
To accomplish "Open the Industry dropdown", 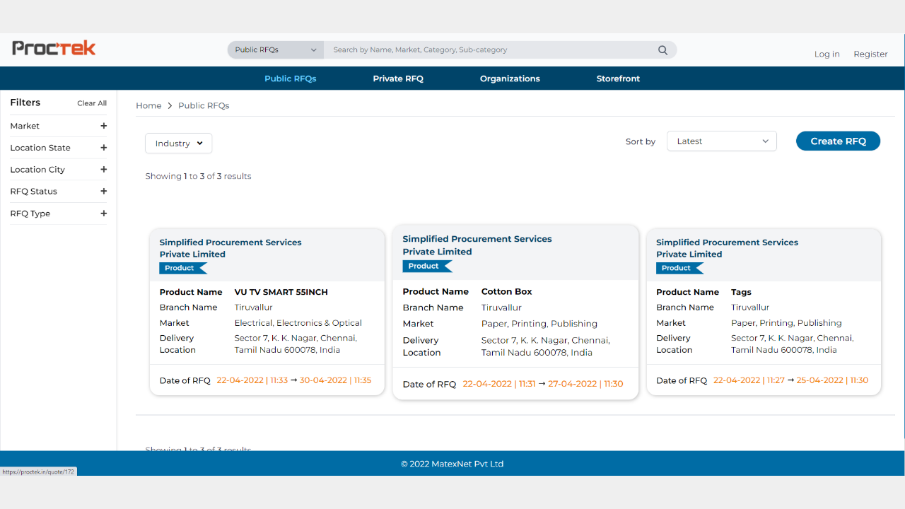I will (178, 144).
